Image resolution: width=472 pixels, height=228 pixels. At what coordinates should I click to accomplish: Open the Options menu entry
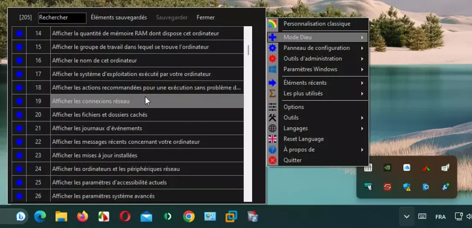[318, 107]
